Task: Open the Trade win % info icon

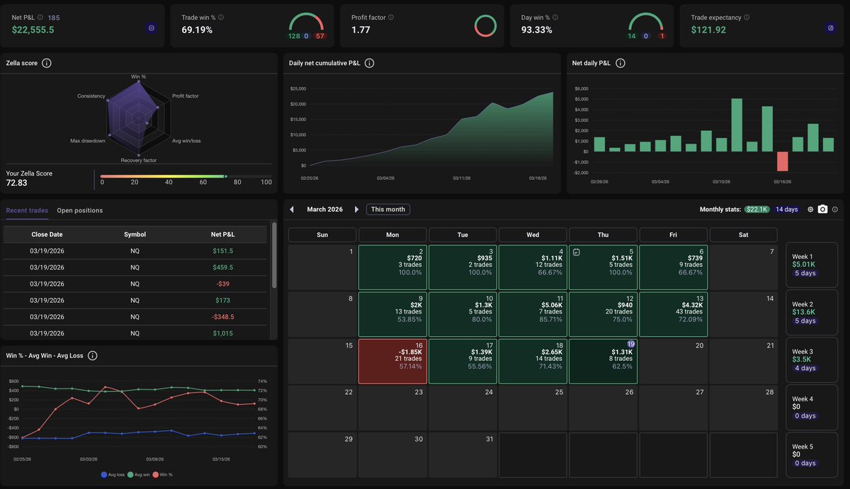Action: tap(221, 17)
